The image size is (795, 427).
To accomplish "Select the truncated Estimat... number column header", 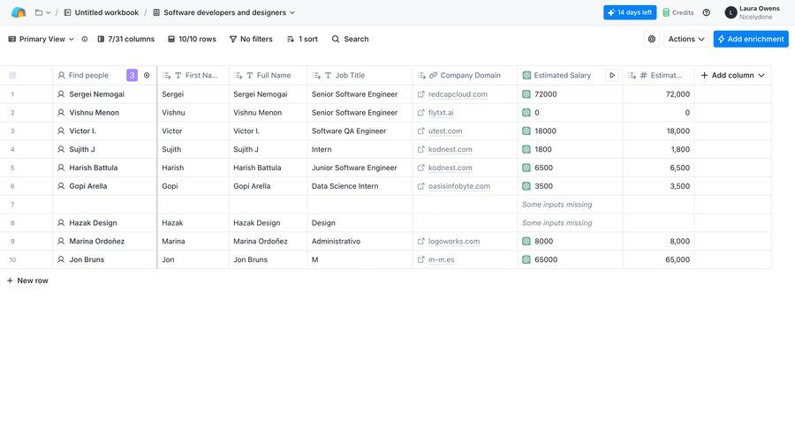I will [659, 75].
